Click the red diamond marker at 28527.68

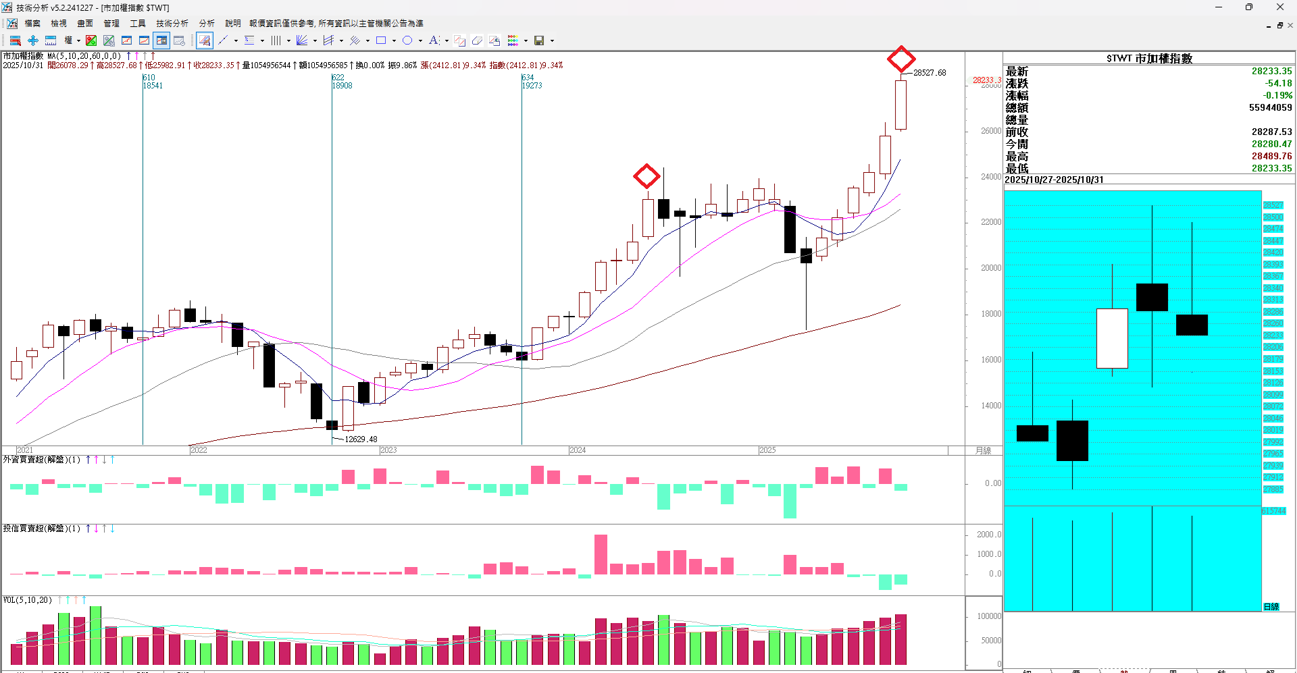click(x=901, y=59)
